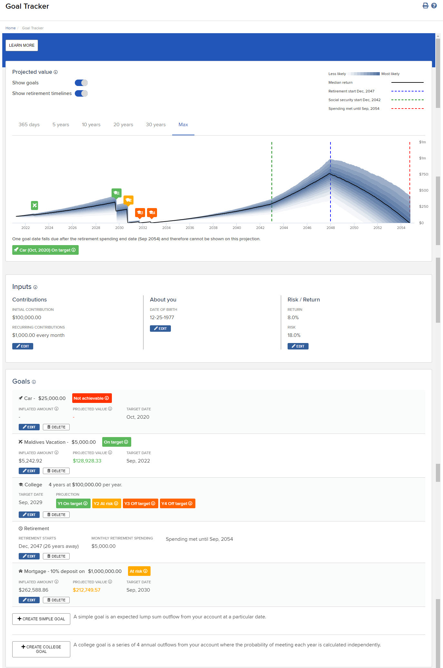
Task: Click the Less likely to Most likely gradient legend
Action: pos(364,74)
